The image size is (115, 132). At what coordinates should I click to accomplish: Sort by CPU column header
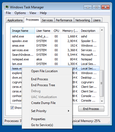pos(56,31)
